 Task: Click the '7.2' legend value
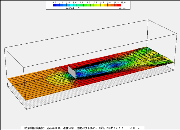click(x=96, y=3)
